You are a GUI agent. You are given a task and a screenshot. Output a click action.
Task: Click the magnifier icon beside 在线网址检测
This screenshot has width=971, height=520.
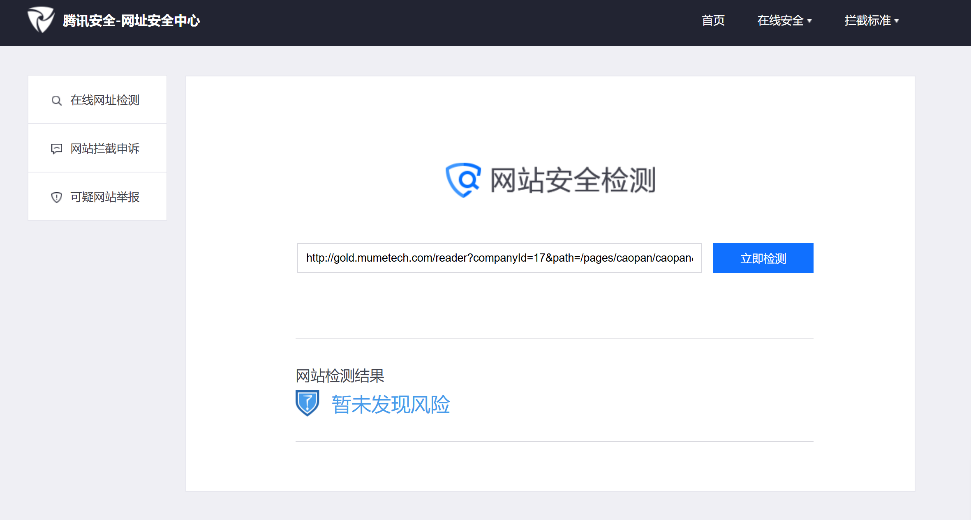[56, 101]
